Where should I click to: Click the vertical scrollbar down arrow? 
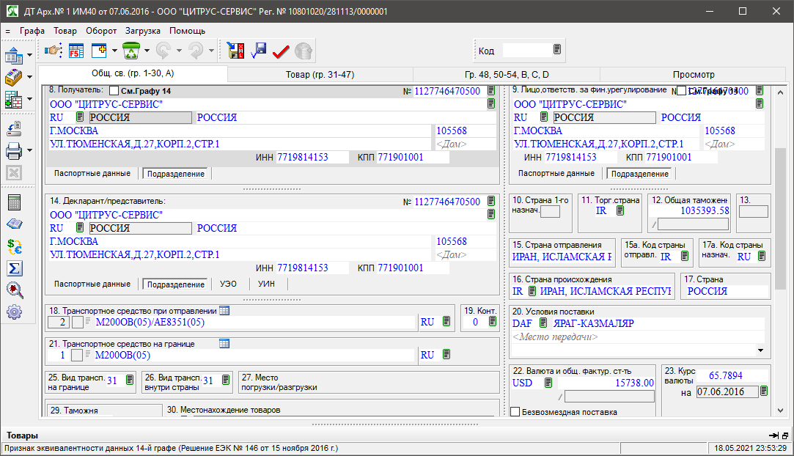[780, 411]
